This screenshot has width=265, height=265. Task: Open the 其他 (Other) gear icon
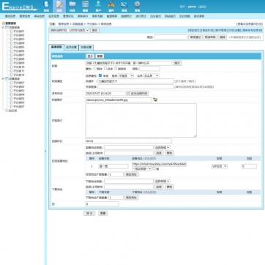point(138,6)
